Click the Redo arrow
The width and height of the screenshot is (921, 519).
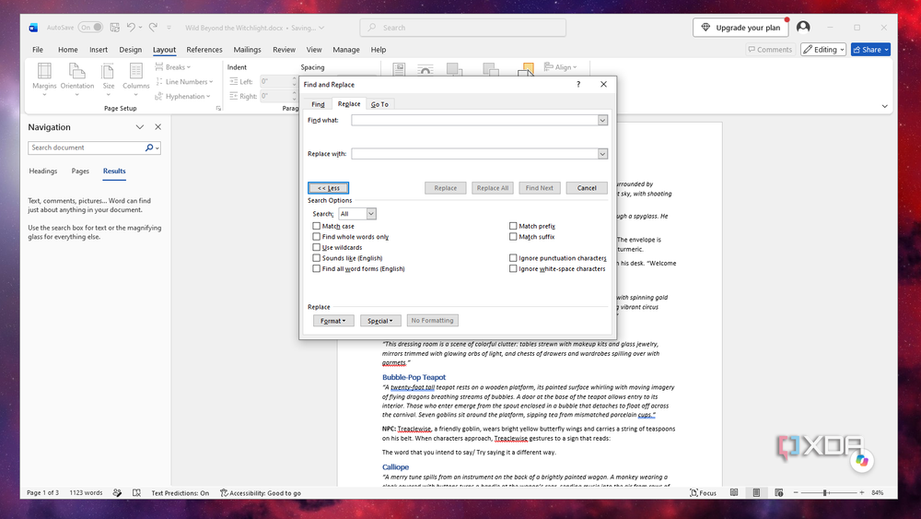pyautogui.click(x=153, y=28)
